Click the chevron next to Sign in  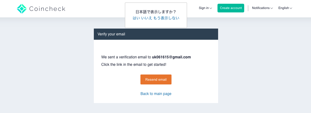(x=211, y=8)
